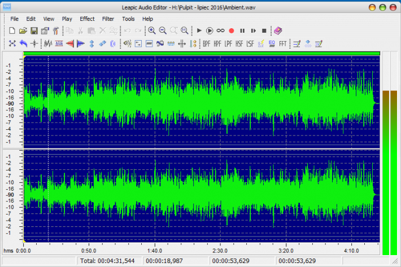Click the bar-and-triangle button next to Pause
Screen dimensions: 401x267
253,31
